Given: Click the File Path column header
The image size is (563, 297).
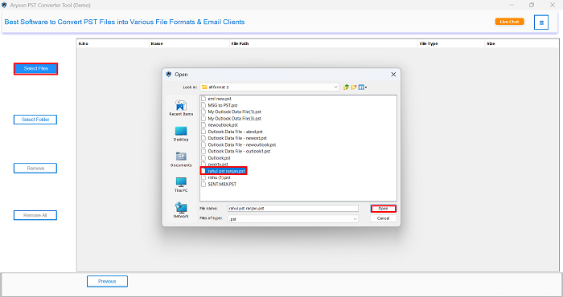Looking at the screenshot, I should [323, 43].
